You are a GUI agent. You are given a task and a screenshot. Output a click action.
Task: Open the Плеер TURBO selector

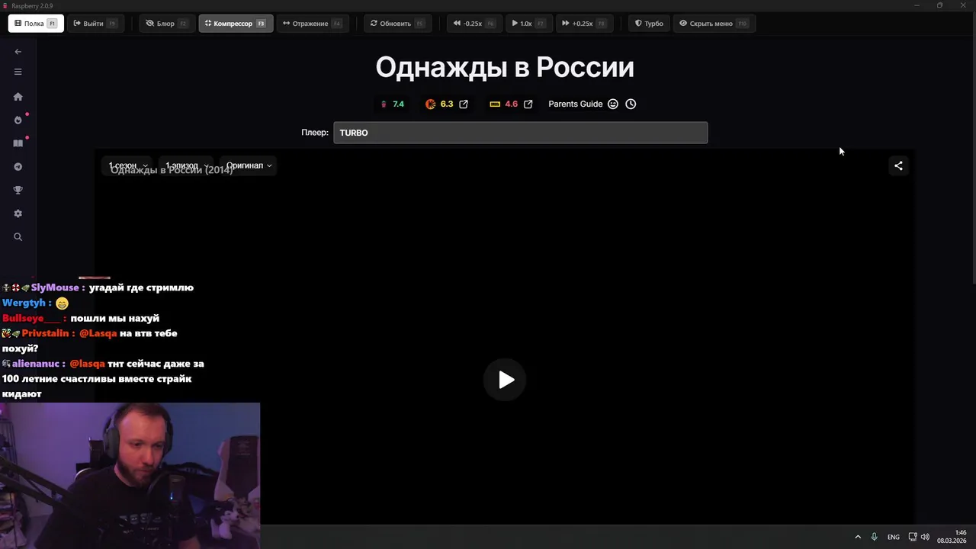click(x=520, y=133)
